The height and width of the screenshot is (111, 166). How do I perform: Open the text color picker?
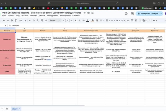pyautogui.click(x=88, y=21)
